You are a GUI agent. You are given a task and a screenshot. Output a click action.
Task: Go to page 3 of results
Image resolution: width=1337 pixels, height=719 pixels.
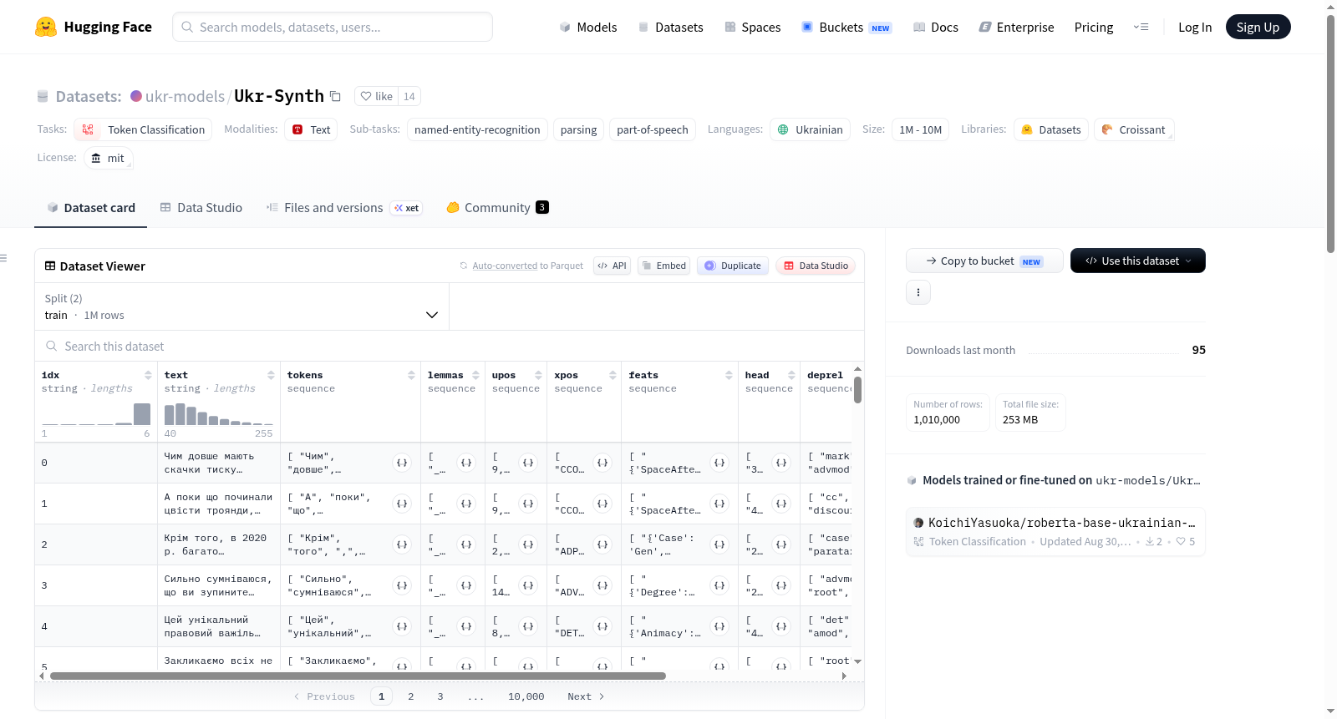click(x=440, y=696)
